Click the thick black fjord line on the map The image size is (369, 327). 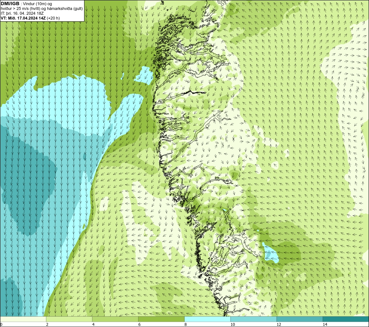(x=195, y=93)
